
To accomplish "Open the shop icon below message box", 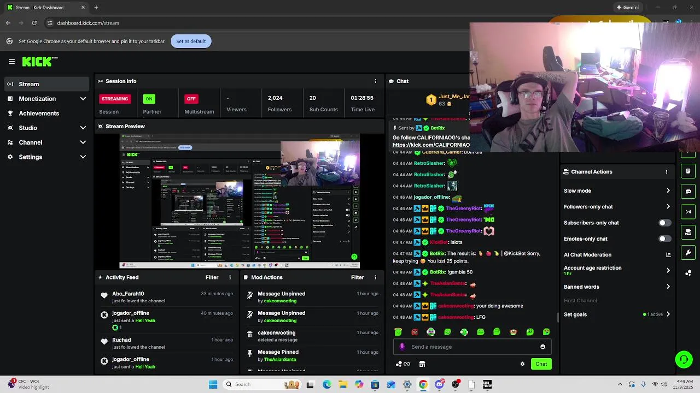I will point(422,364).
